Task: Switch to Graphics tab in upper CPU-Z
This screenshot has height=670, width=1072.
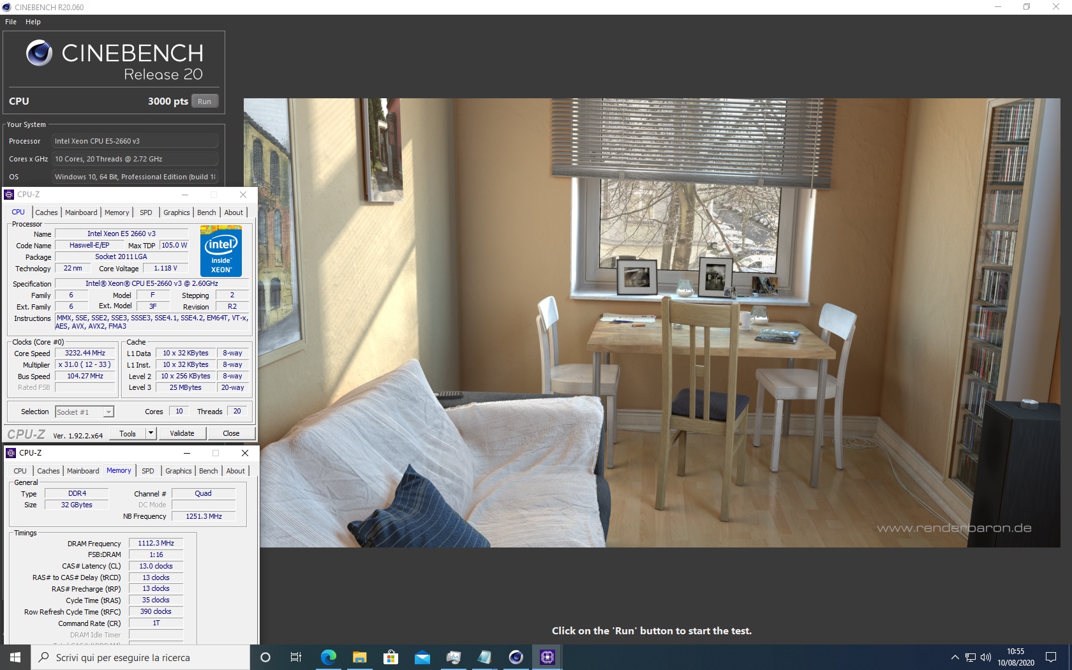Action: coord(177,212)
